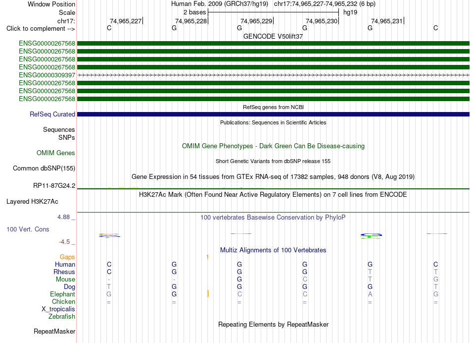Click the Scale label
This screenshot has height=343, width=470.
pos(67,12)
